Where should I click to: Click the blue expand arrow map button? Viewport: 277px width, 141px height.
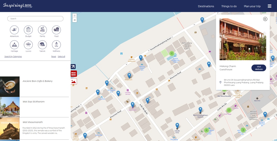[x=73, y=66]
